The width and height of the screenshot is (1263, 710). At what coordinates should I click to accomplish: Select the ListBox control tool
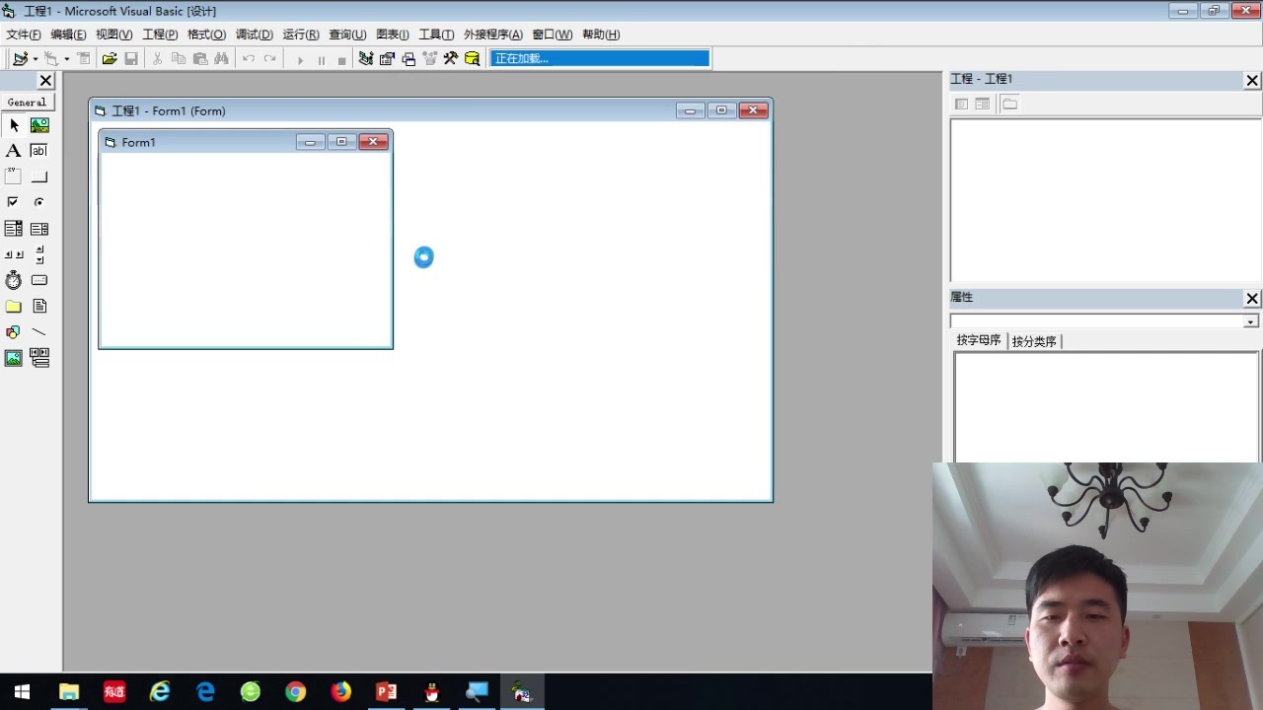click(x=39, y=229)
